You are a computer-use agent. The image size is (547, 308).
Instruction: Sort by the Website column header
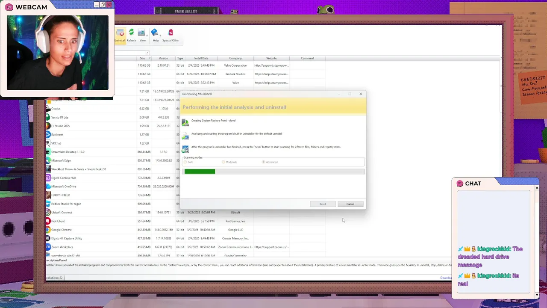click(x=271, y=58)
